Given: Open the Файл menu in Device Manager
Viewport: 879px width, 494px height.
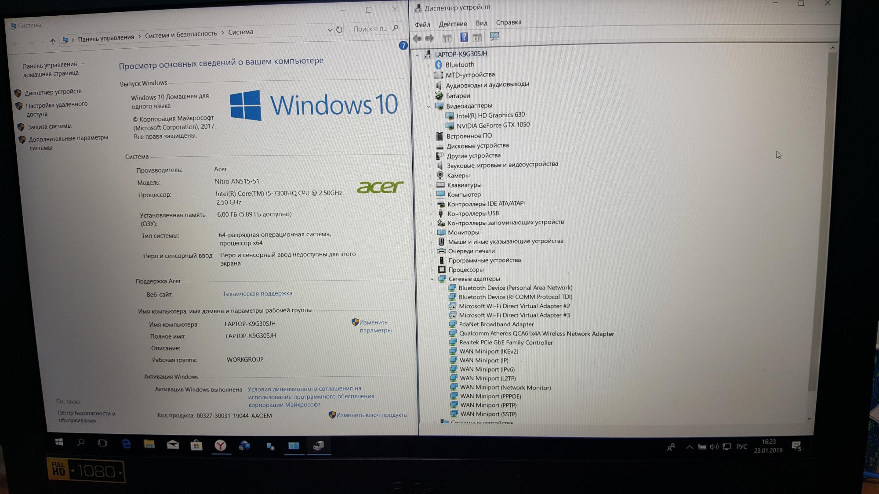Looking at the screenshot, I should tap(423, 22).
